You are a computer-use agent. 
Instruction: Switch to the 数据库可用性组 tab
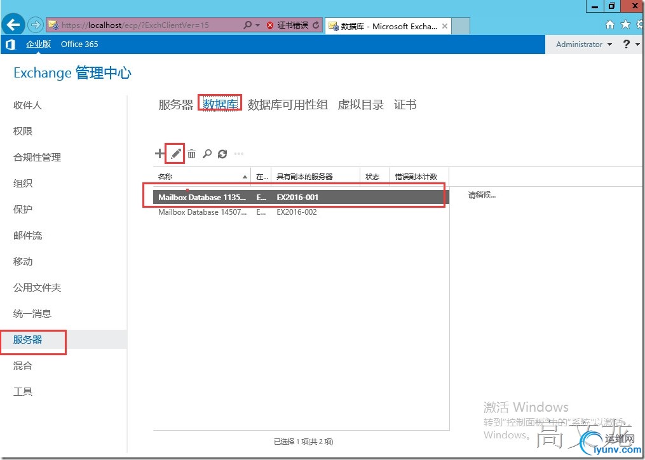[287, 104]
